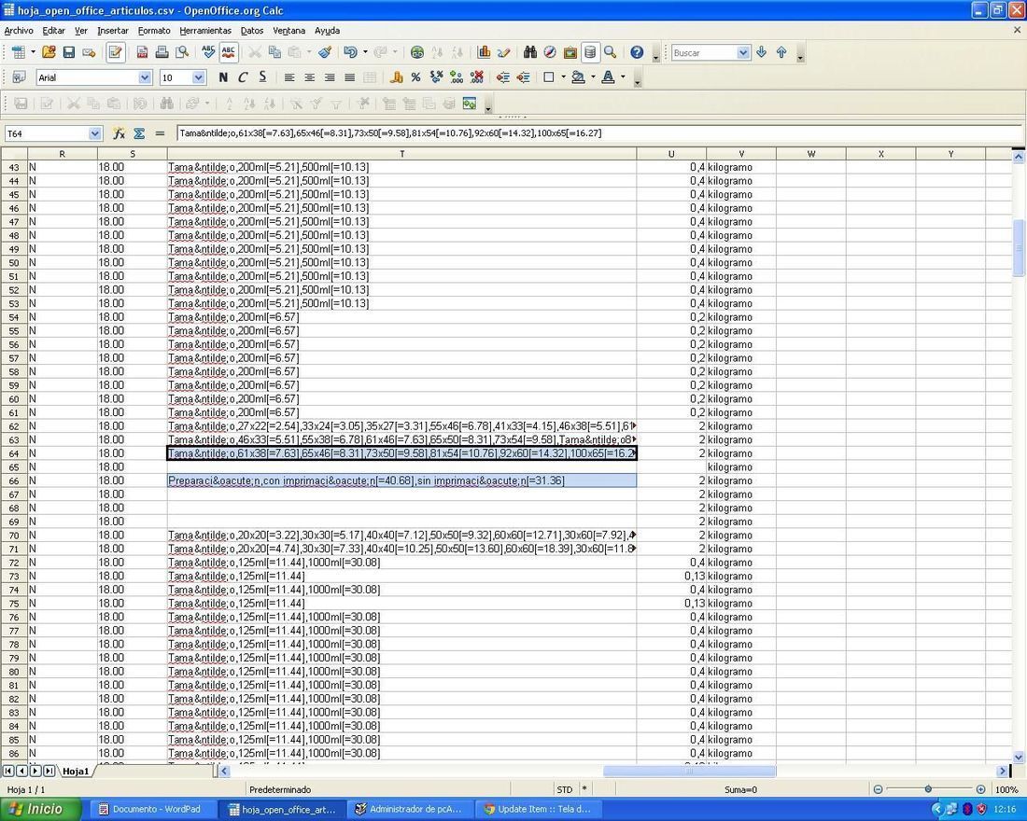Viewport: 1027px width, 821px height.
Task: Undo the last action
Action: click(350, 52)
